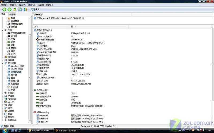Screen dimensions: 214x133
Task: Select 显示器 monitor tree item
Action: point(14,75)
